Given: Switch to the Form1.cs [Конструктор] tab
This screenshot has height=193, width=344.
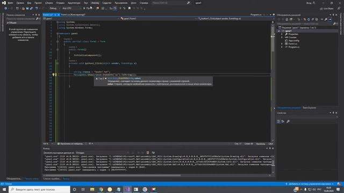Looking at the screenshot, I should coord(73,14).
